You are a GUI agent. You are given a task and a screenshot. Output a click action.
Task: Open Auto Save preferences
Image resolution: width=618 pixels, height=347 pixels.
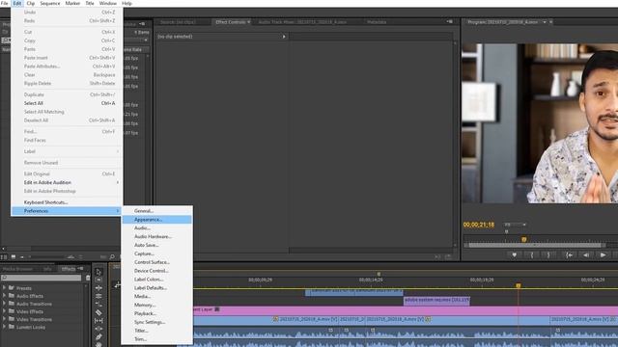[x=157, y=245]
